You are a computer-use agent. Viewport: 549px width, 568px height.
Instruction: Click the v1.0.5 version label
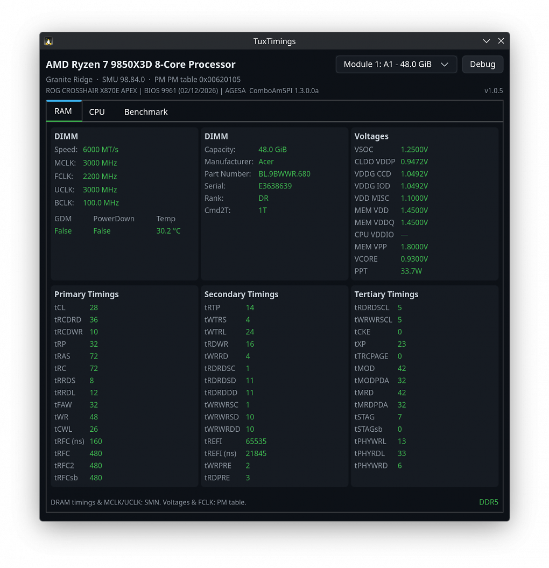click(x=494, y=91)
